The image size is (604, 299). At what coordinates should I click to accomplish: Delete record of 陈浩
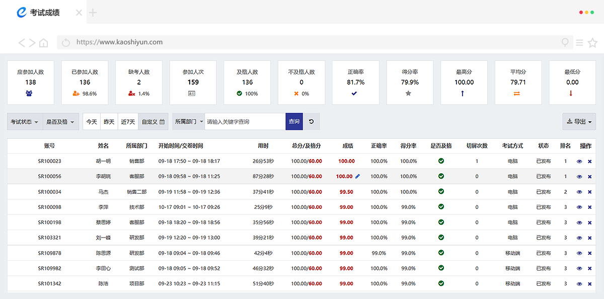[590, 284]
